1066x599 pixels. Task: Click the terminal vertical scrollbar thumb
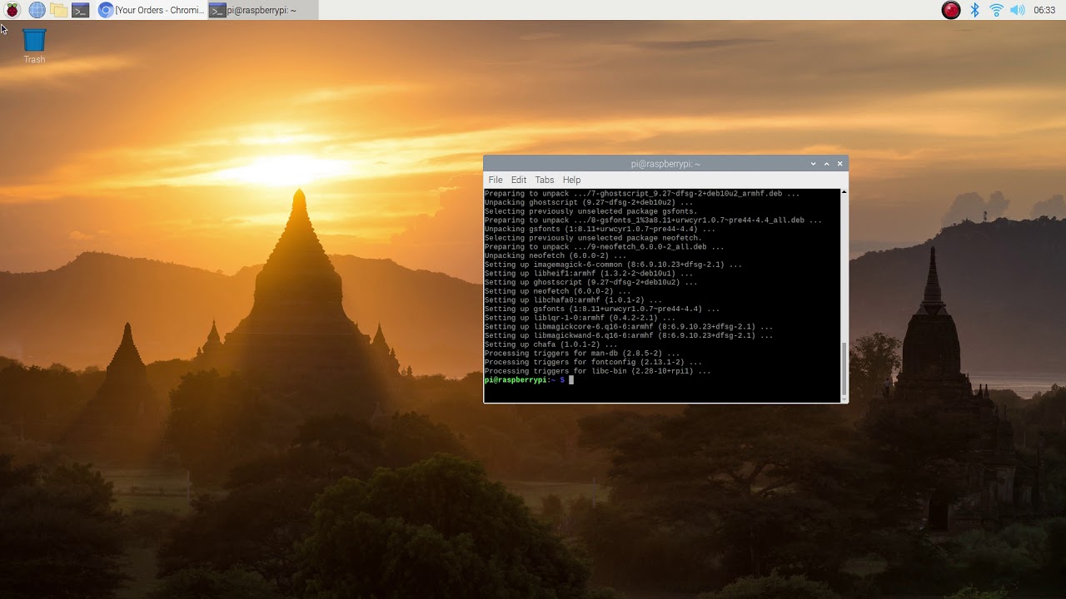(x=844, y=369)
